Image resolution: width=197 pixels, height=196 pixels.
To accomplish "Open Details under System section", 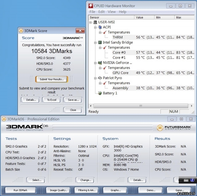I will coord(137,180).
